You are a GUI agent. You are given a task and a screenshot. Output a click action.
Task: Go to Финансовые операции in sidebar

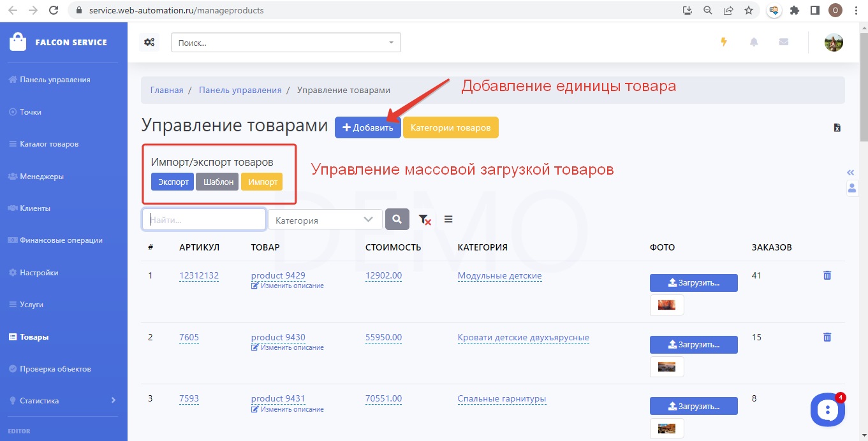pos(61,240)
